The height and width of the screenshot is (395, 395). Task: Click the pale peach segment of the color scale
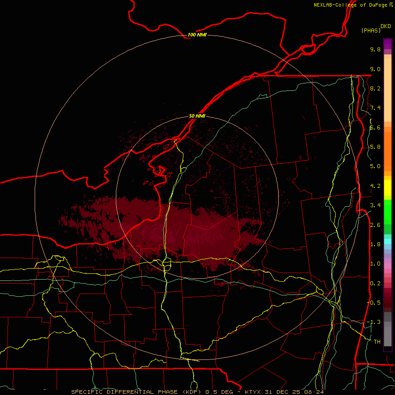click(388, 90)
